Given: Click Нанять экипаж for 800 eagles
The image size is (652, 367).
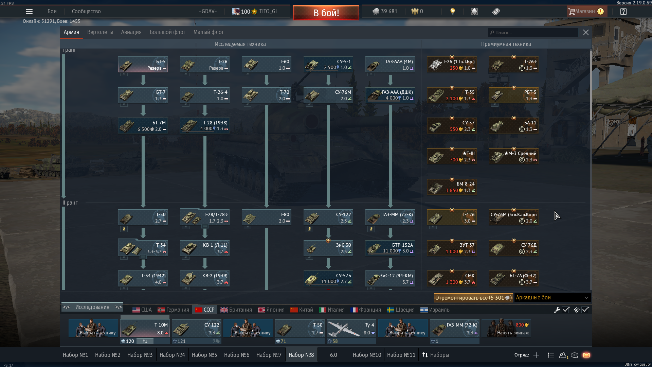Looking at the screenshot, I should [x=506, y=328].
